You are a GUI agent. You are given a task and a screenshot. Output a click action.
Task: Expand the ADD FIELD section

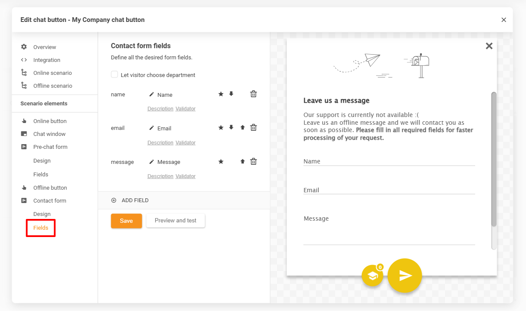coord(130,200)
